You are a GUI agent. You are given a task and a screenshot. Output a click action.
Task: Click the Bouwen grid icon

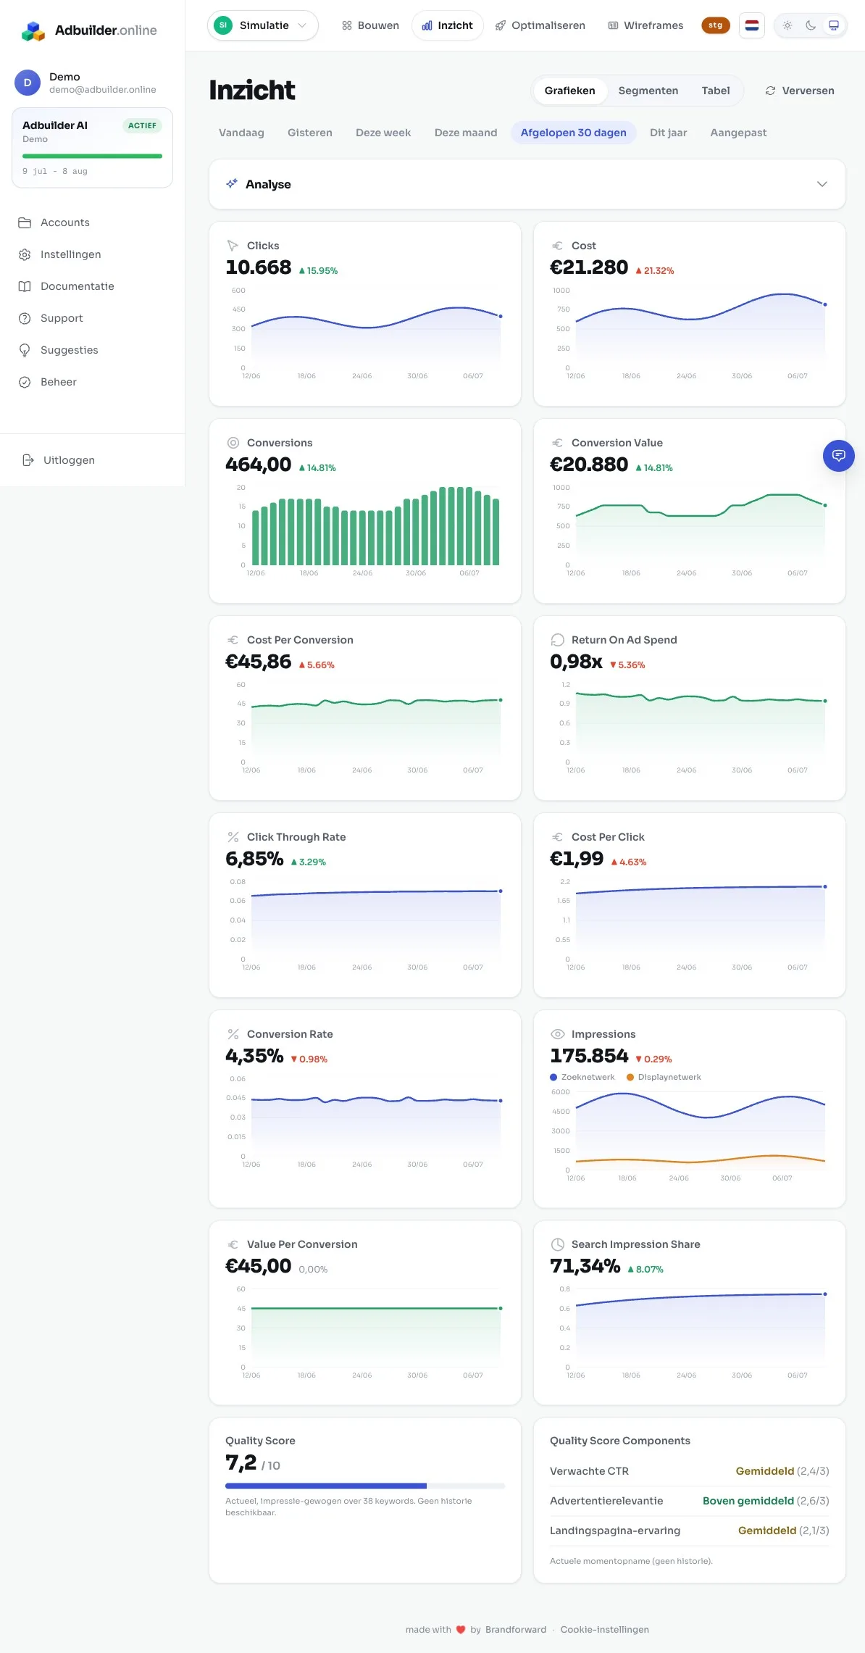(347, 25)
